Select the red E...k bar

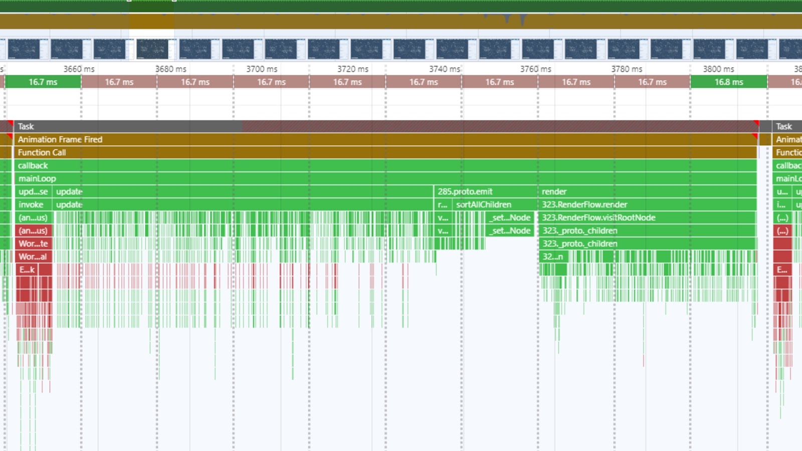point(27,270)
